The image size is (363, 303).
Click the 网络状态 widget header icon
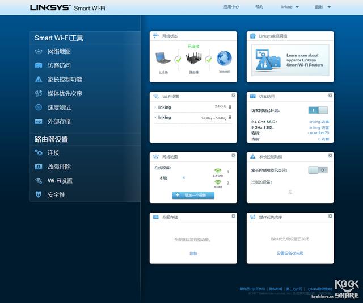pyautogui.click(x=155, y=36)
